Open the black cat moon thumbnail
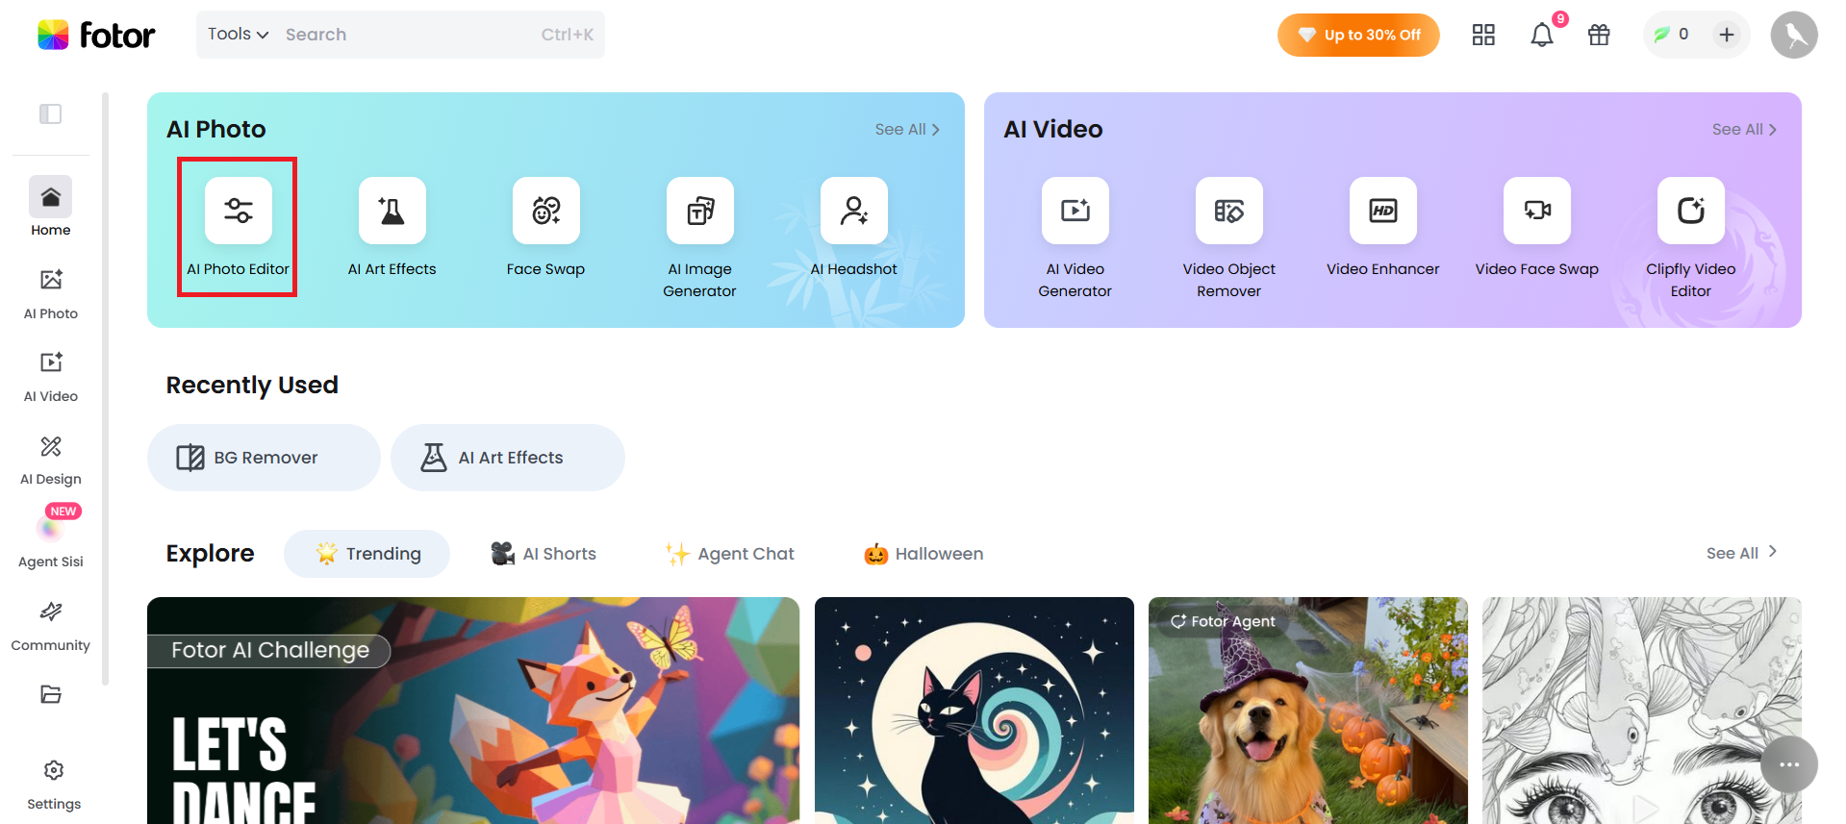The width and height of the screenshot is (1846, 824). (974, 711)
